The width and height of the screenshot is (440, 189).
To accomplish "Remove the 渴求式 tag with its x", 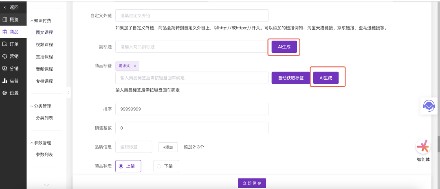I will tap(135, 65).
